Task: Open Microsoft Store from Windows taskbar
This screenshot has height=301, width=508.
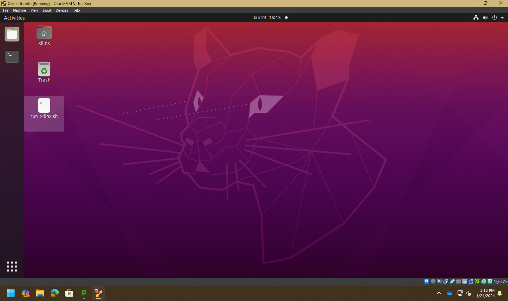Action: (x=69, y=293)
